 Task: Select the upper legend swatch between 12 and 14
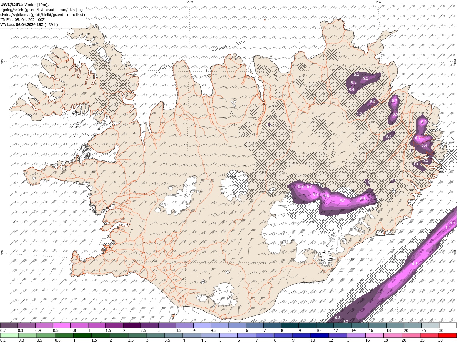[342, 325]
